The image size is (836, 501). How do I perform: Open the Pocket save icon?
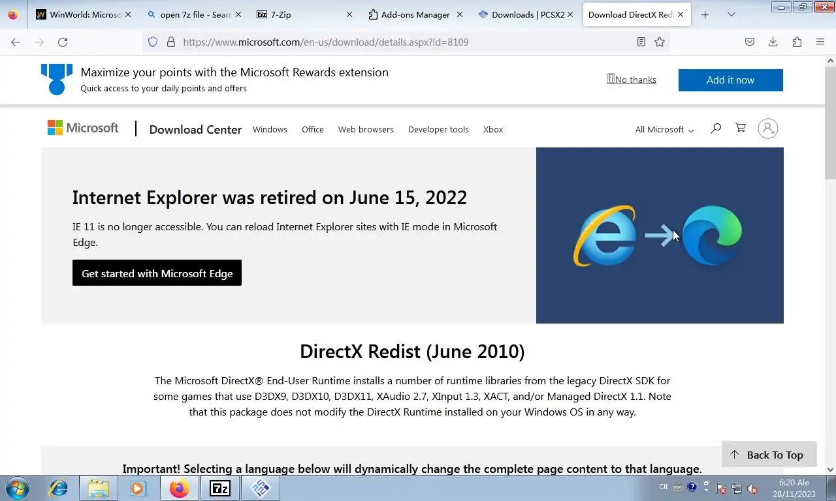coord(750,42)
